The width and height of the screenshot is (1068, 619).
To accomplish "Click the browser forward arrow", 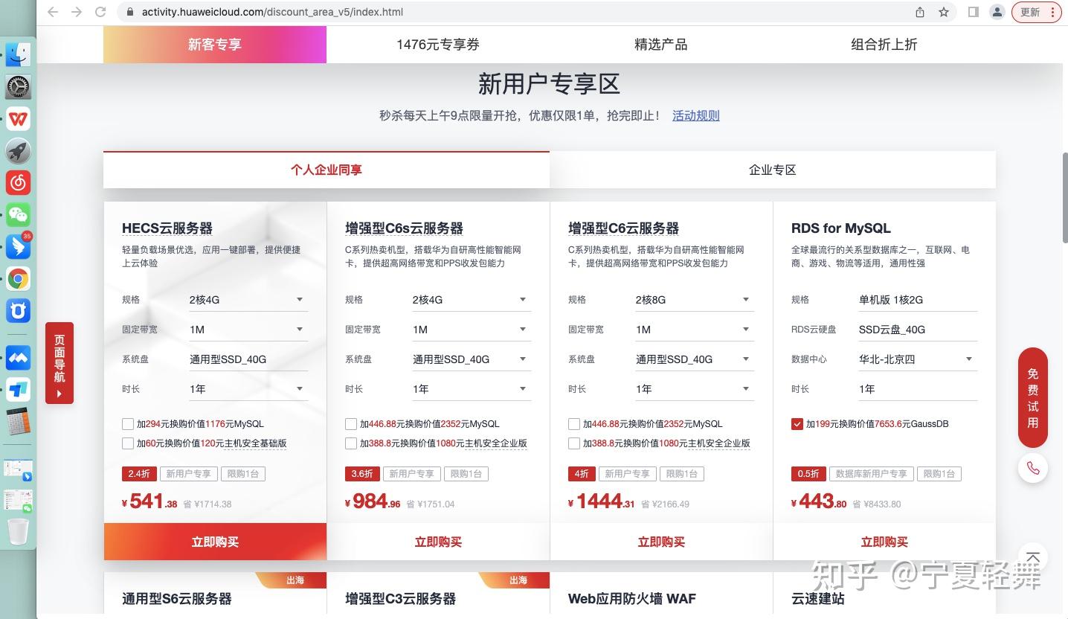I will click(76, 12).
